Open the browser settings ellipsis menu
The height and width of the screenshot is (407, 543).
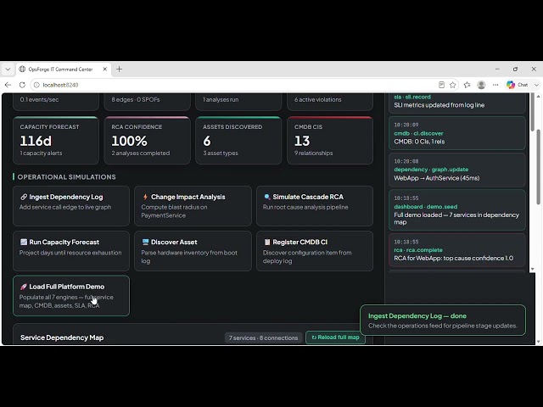pos(495,85)
